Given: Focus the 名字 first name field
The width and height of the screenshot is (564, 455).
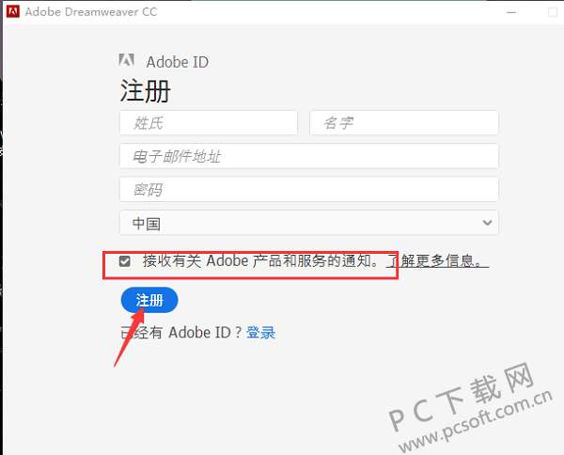Looking at the screenshot, I should coord(404,123).
